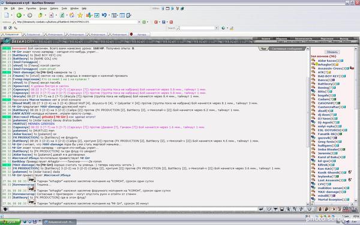The height and width of the screenshot is (225, 360).
Task: Open player CANONHP in list
Action: [325, 103]
